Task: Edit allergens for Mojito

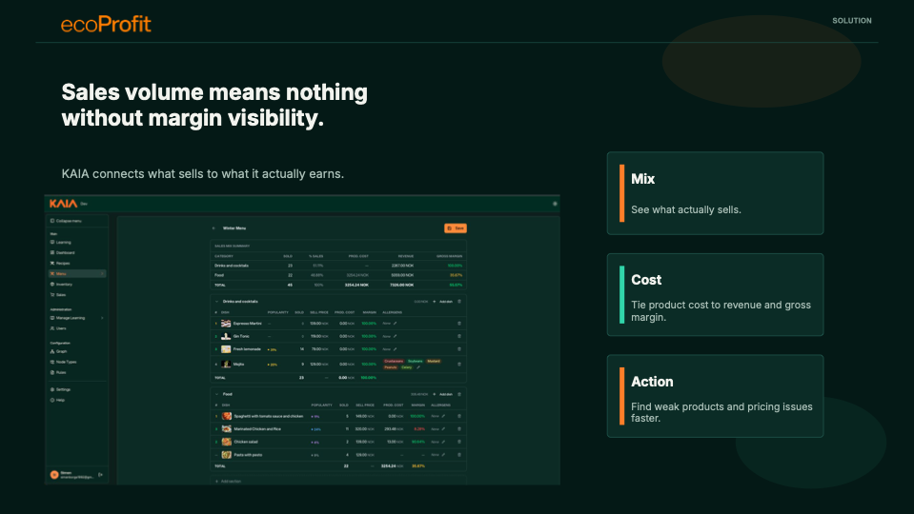Action: (x=418, y=367)
